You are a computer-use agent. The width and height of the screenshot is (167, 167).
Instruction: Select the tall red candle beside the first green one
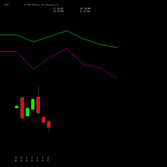pos(22,108)
